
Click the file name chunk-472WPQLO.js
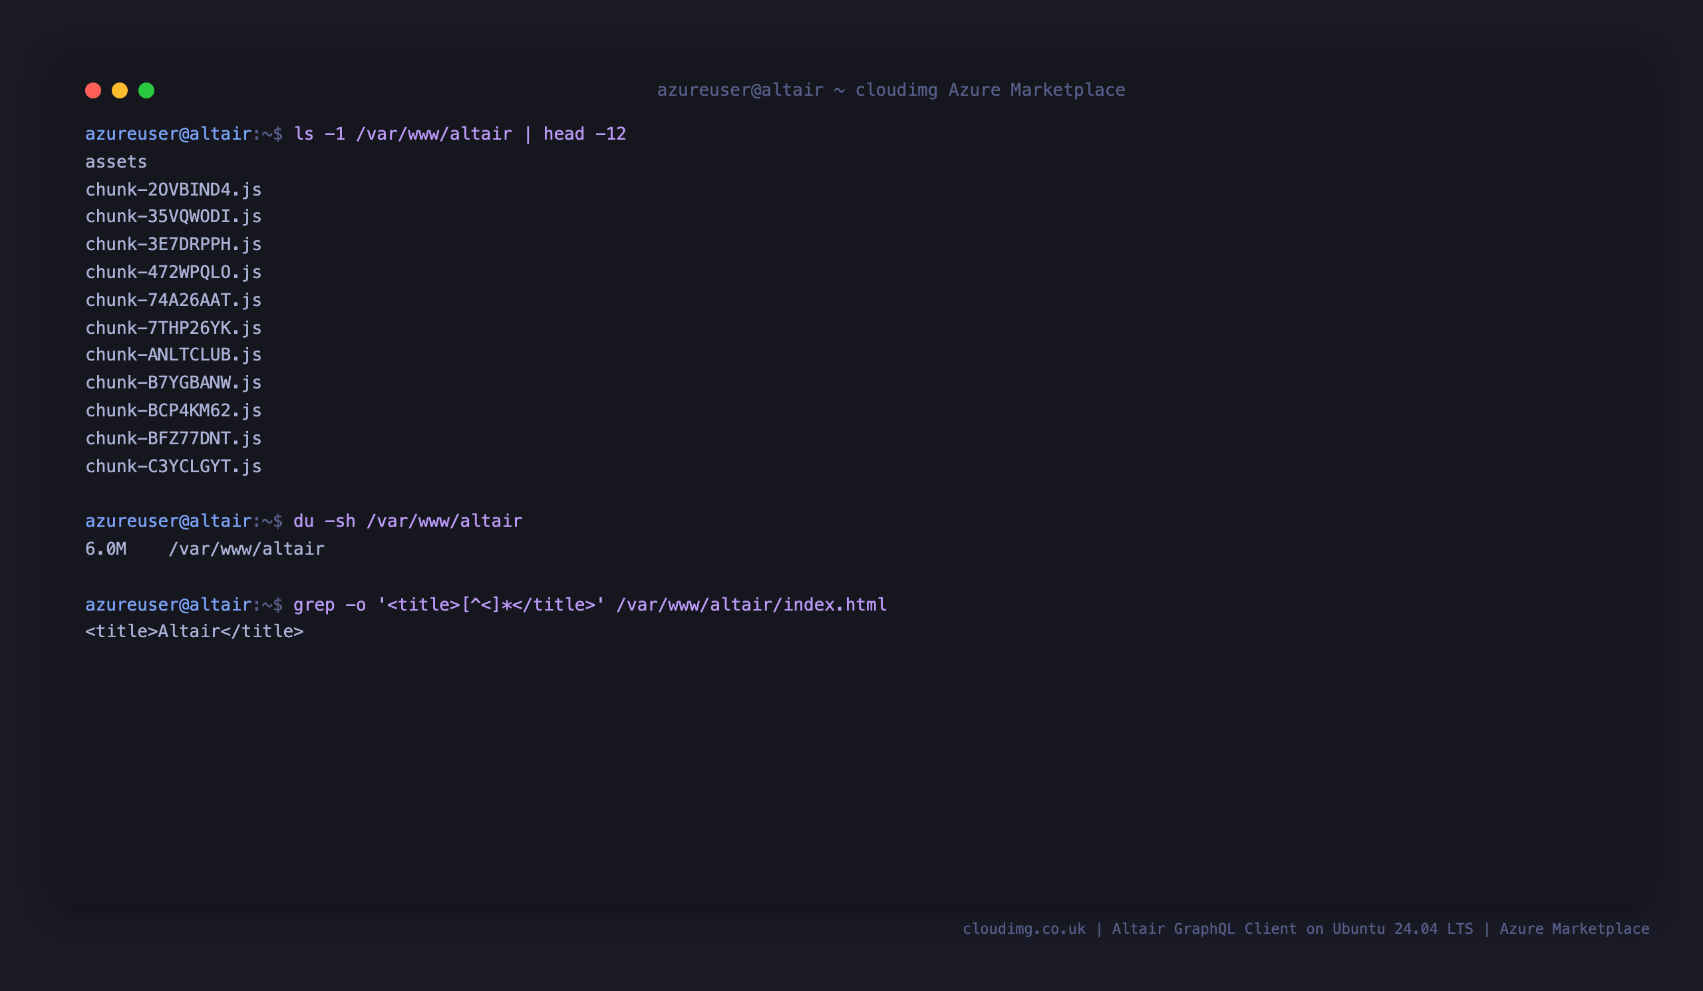pyautogui.click(x=173, y=272)
